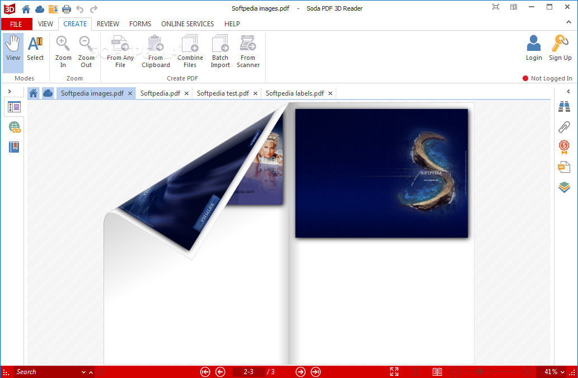Switch to the Softpedia labels.pdf tab
This screenshot has width=578, height=378.
pyautogui.click(x=294, y=93)
